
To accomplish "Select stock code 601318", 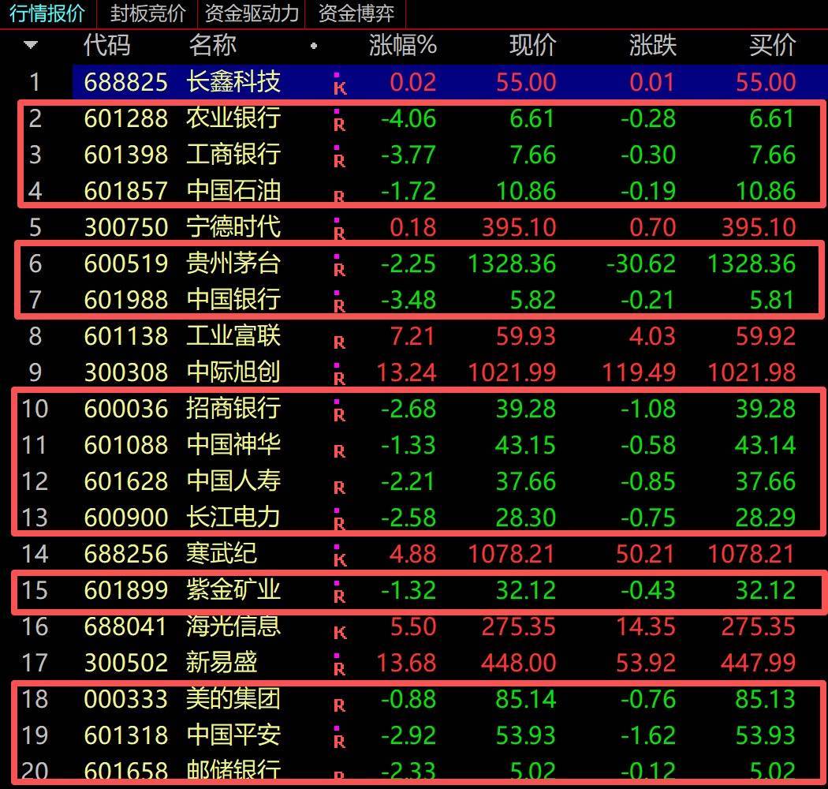I will coord(125,735).
